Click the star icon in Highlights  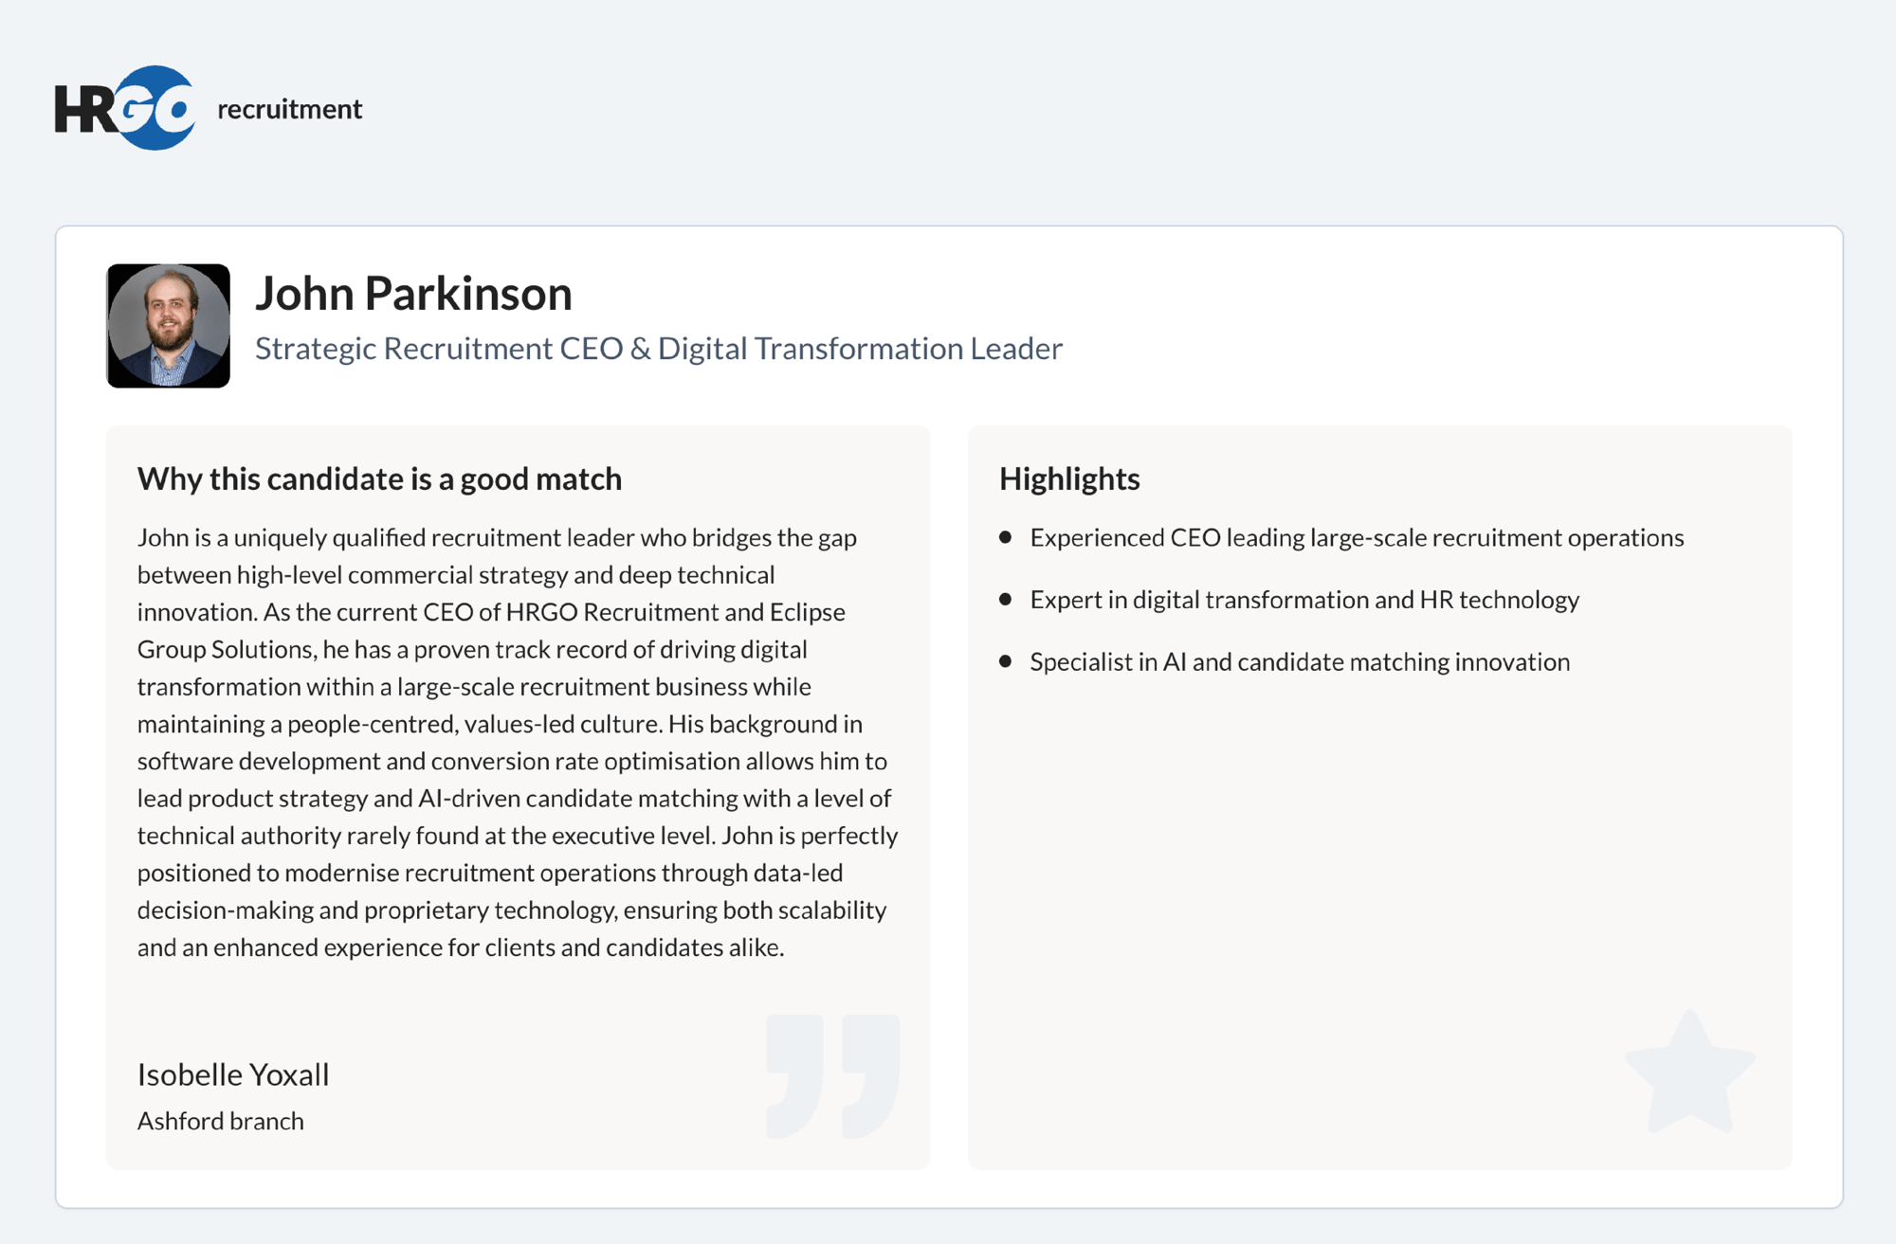point(1690,1071)
